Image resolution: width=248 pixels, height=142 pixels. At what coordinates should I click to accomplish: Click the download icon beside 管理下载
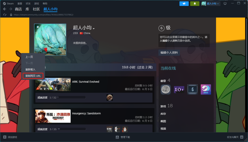[x=117, y=137]
